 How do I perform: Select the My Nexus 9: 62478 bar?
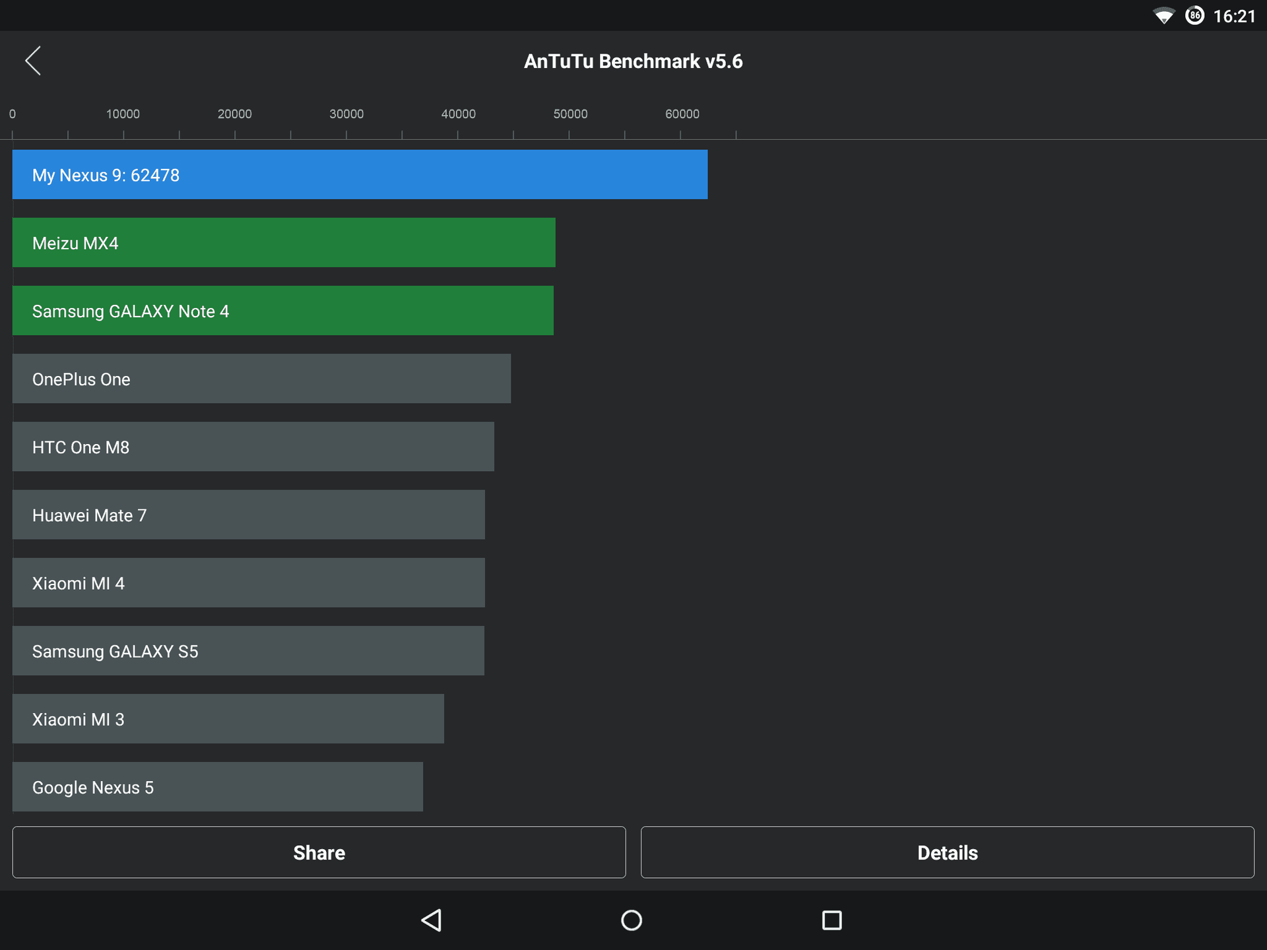click(x=360, y=175)
